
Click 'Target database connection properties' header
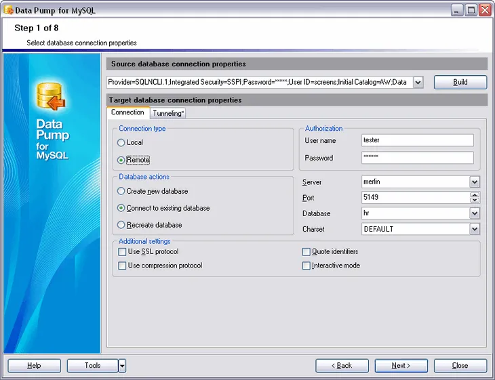(175, 100)
